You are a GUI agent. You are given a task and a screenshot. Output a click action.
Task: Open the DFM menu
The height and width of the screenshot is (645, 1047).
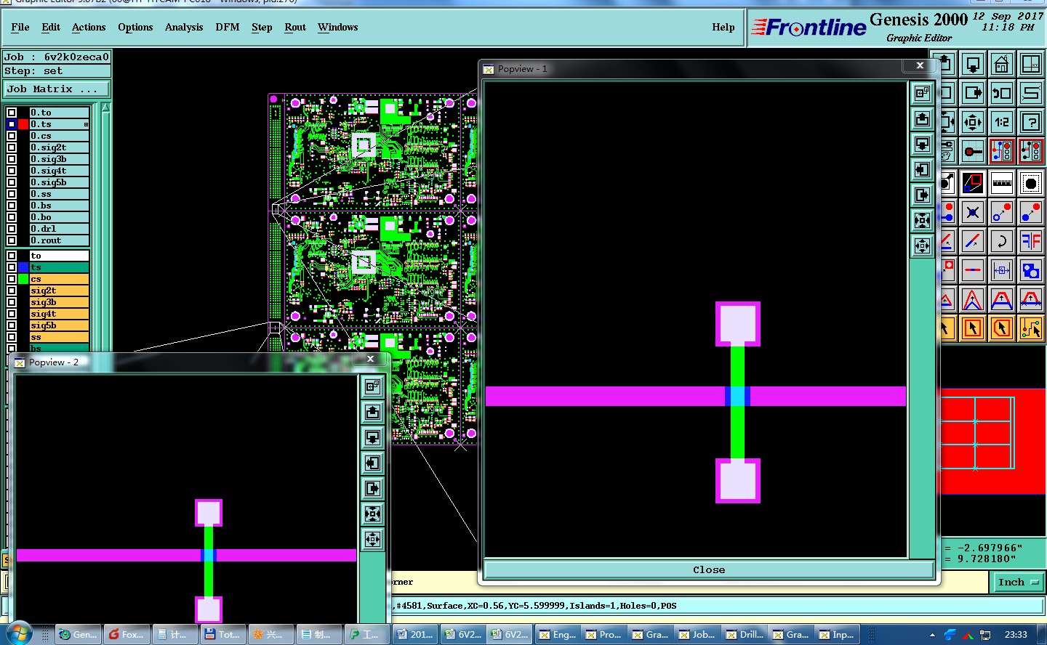(x=228, y=28)
